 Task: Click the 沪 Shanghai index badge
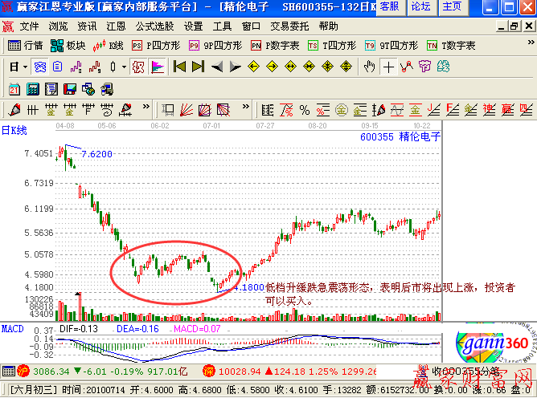coord(23,371)
